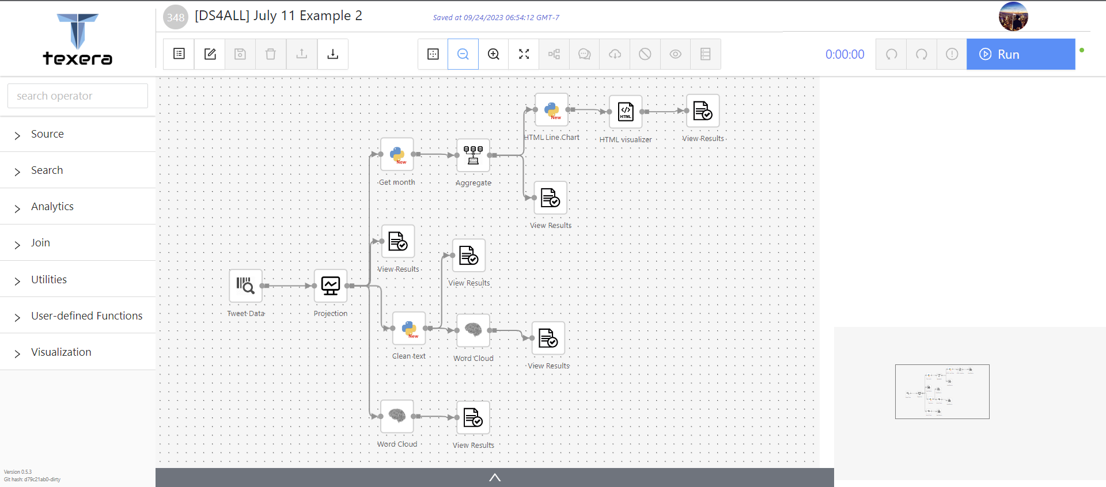Image resolution: width=1106 pixels, height=487 pixels.
Task: Select the HTML Line Chart operator
Action: (552, 109)
